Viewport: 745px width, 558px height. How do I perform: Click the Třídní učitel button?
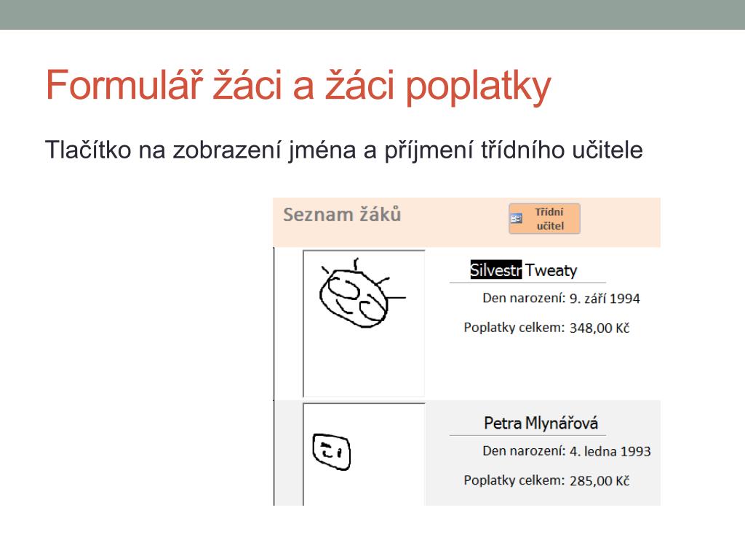(544, 219)
